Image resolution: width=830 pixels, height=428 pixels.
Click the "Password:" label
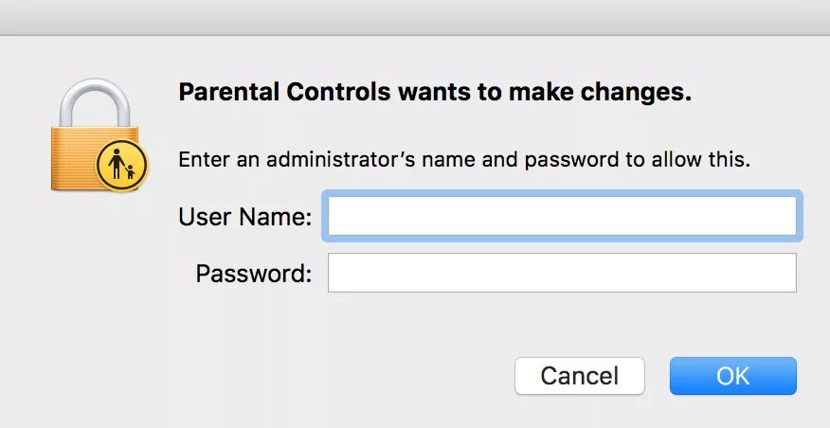pyautogui.click(x=253, y=274)
